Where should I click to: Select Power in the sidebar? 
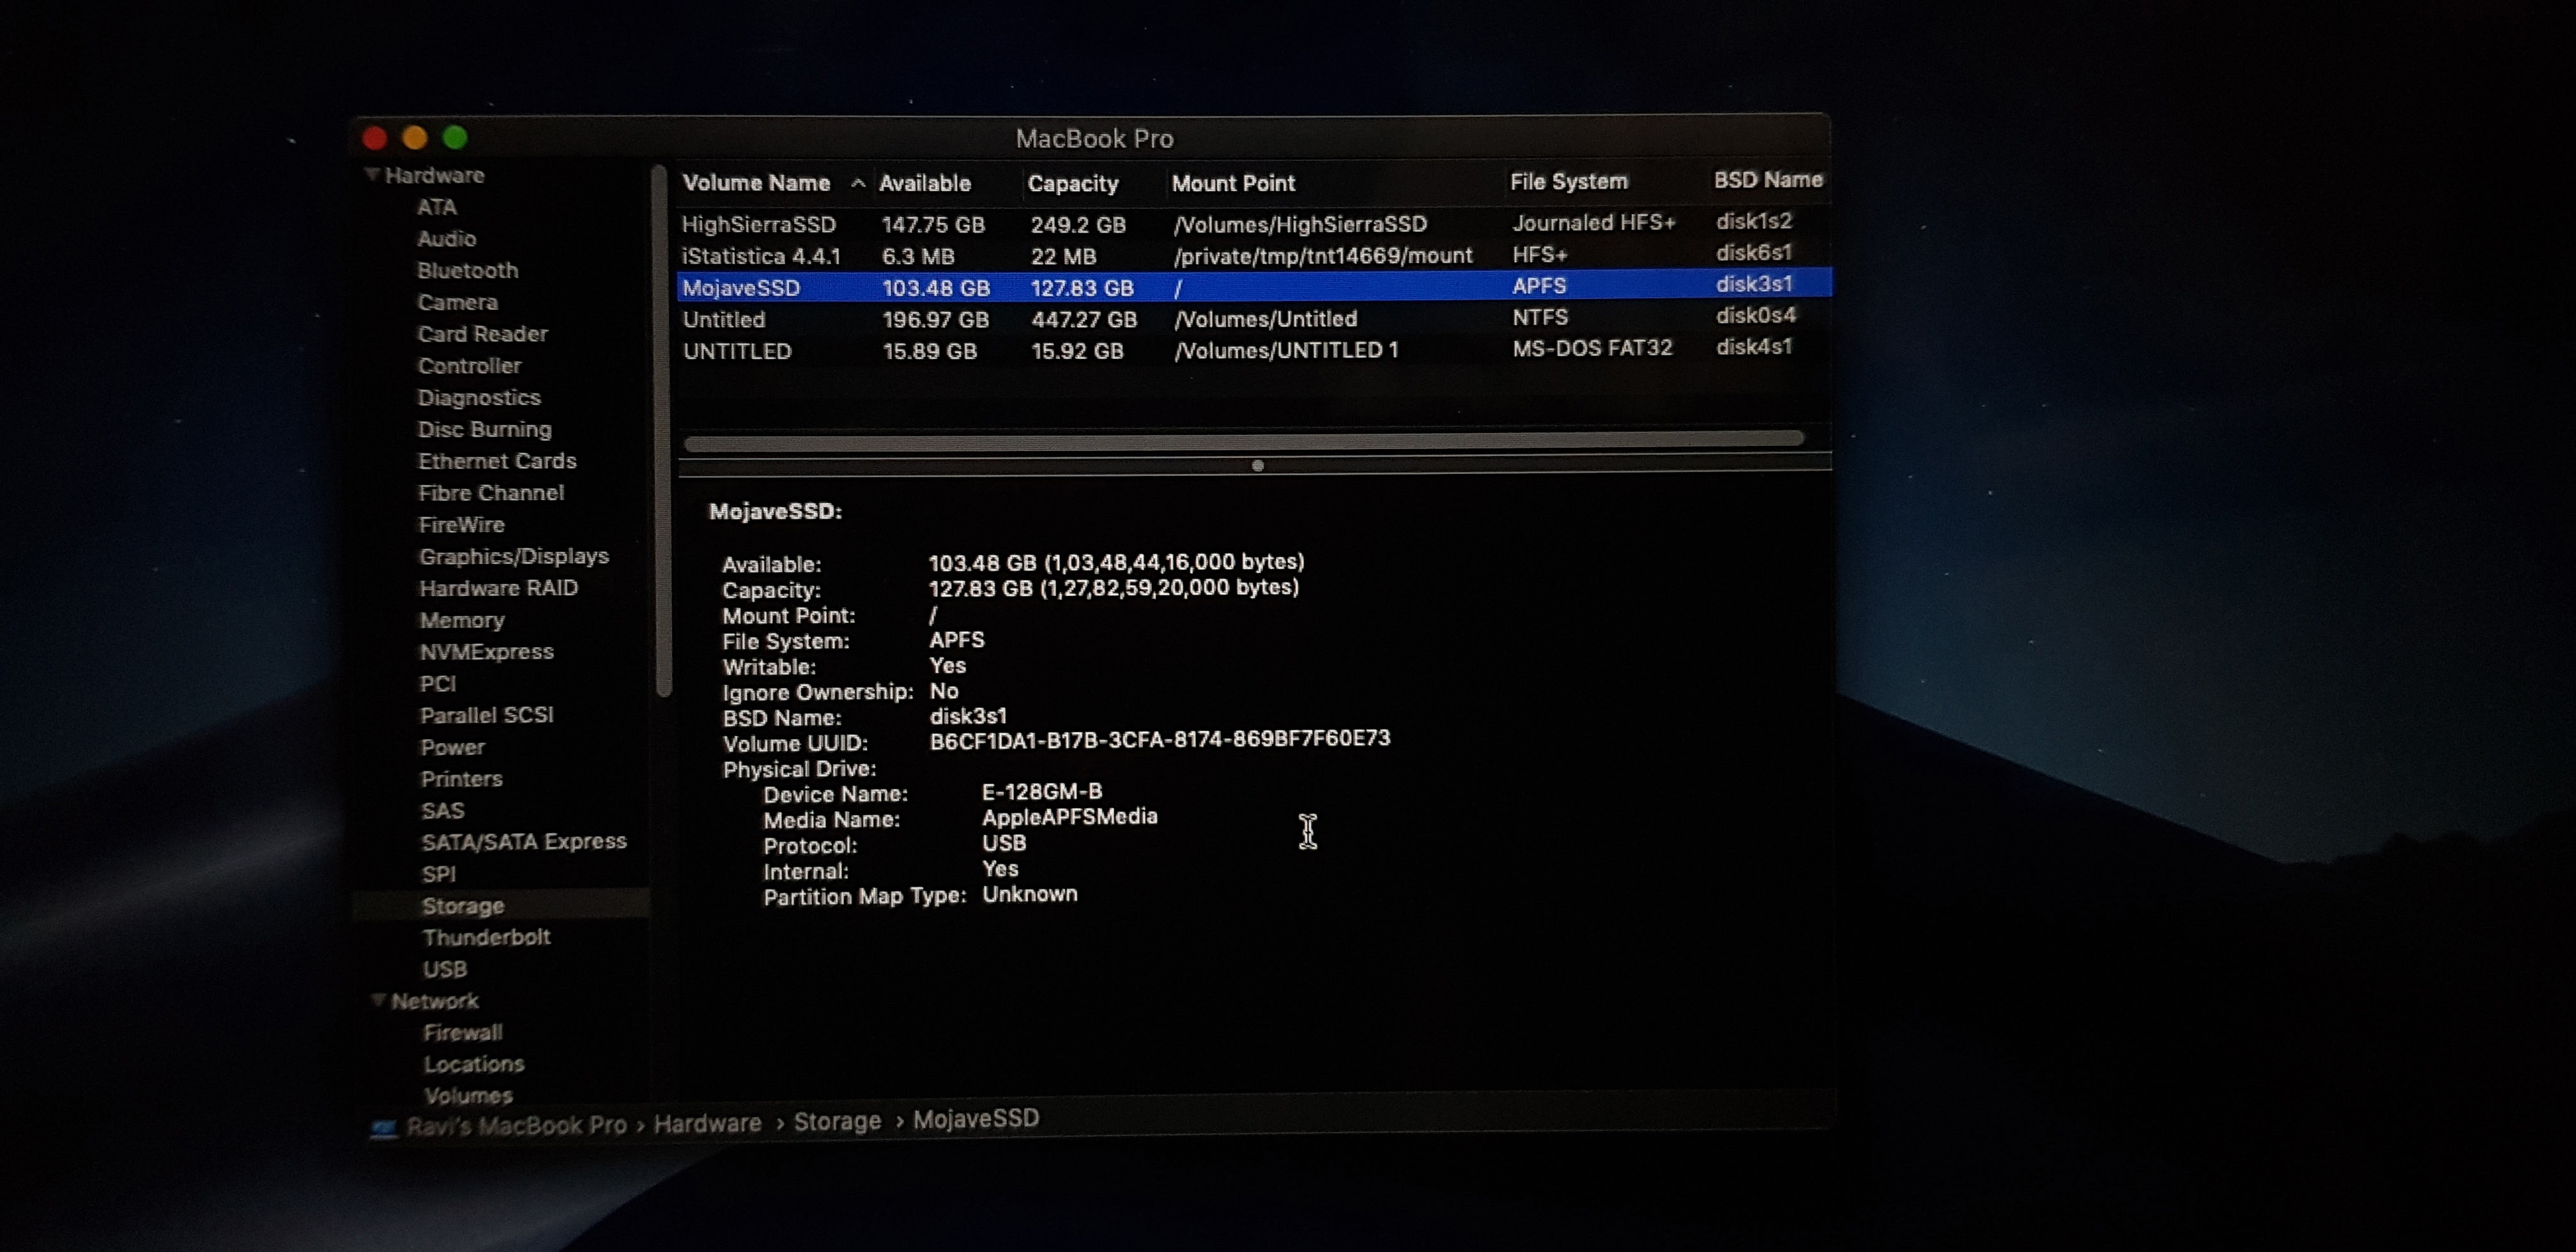(x=452, y=748)
